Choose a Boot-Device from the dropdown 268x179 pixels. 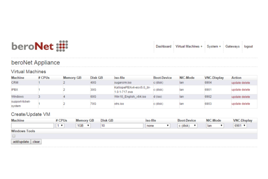[189, 126]
